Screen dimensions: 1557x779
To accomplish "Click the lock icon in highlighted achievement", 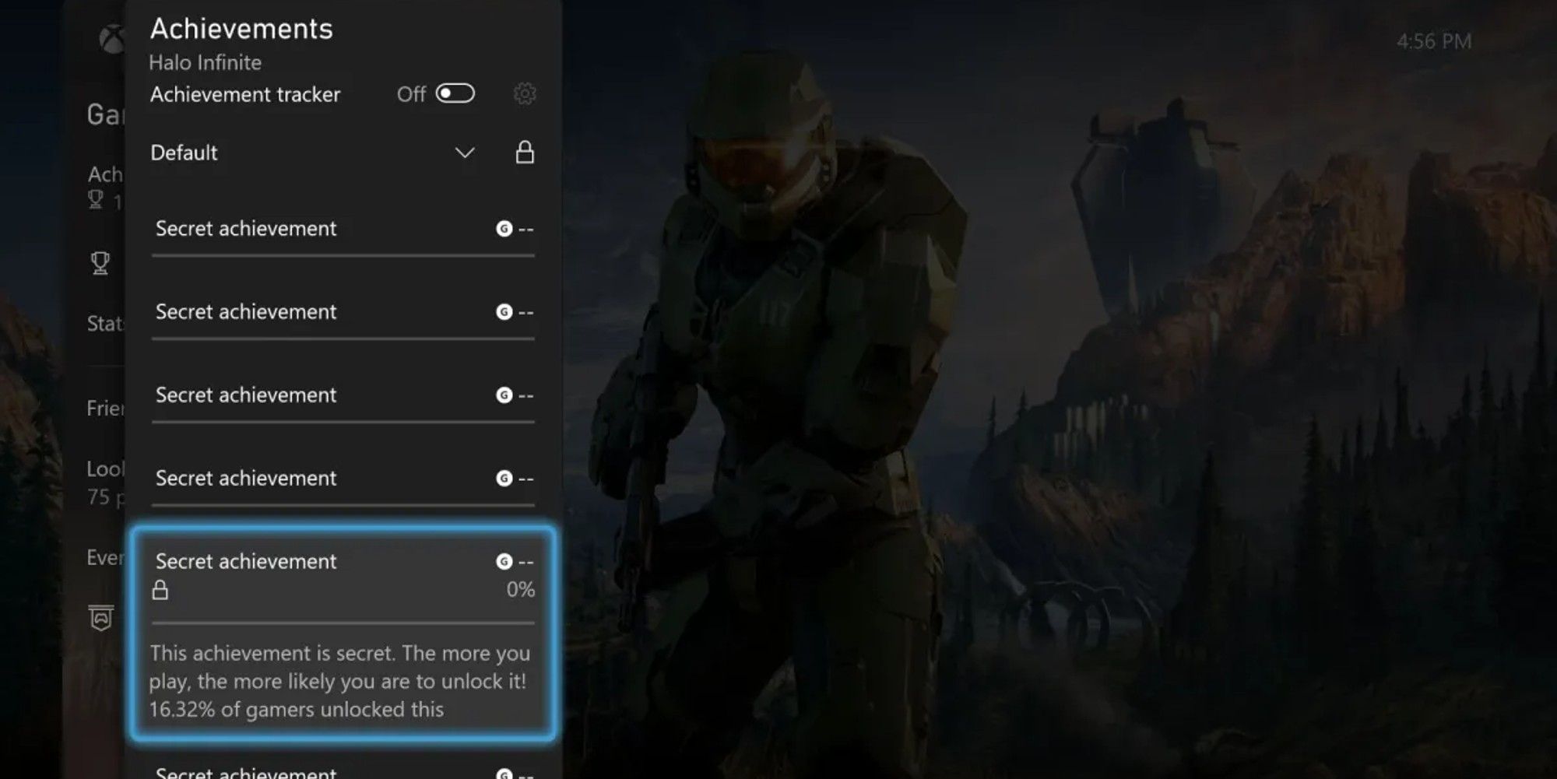I will (160, 590).
